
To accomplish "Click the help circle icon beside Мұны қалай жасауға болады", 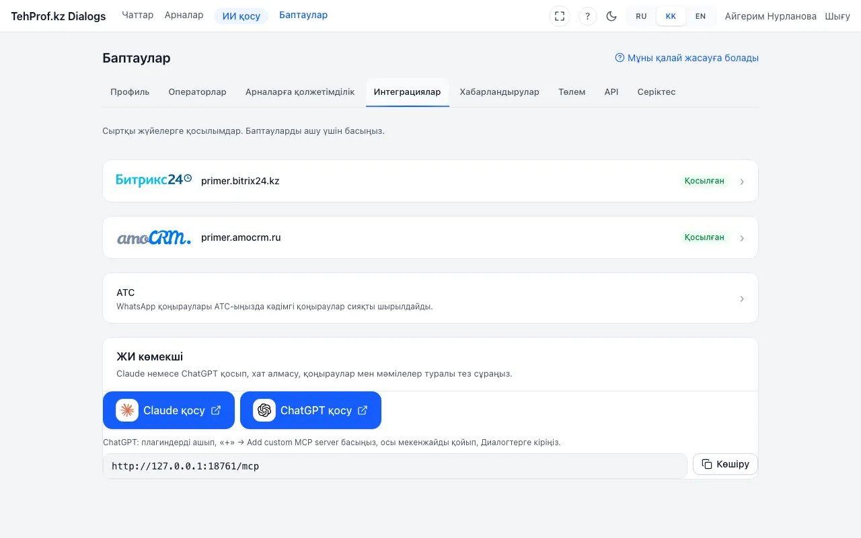I will (620, 58).
